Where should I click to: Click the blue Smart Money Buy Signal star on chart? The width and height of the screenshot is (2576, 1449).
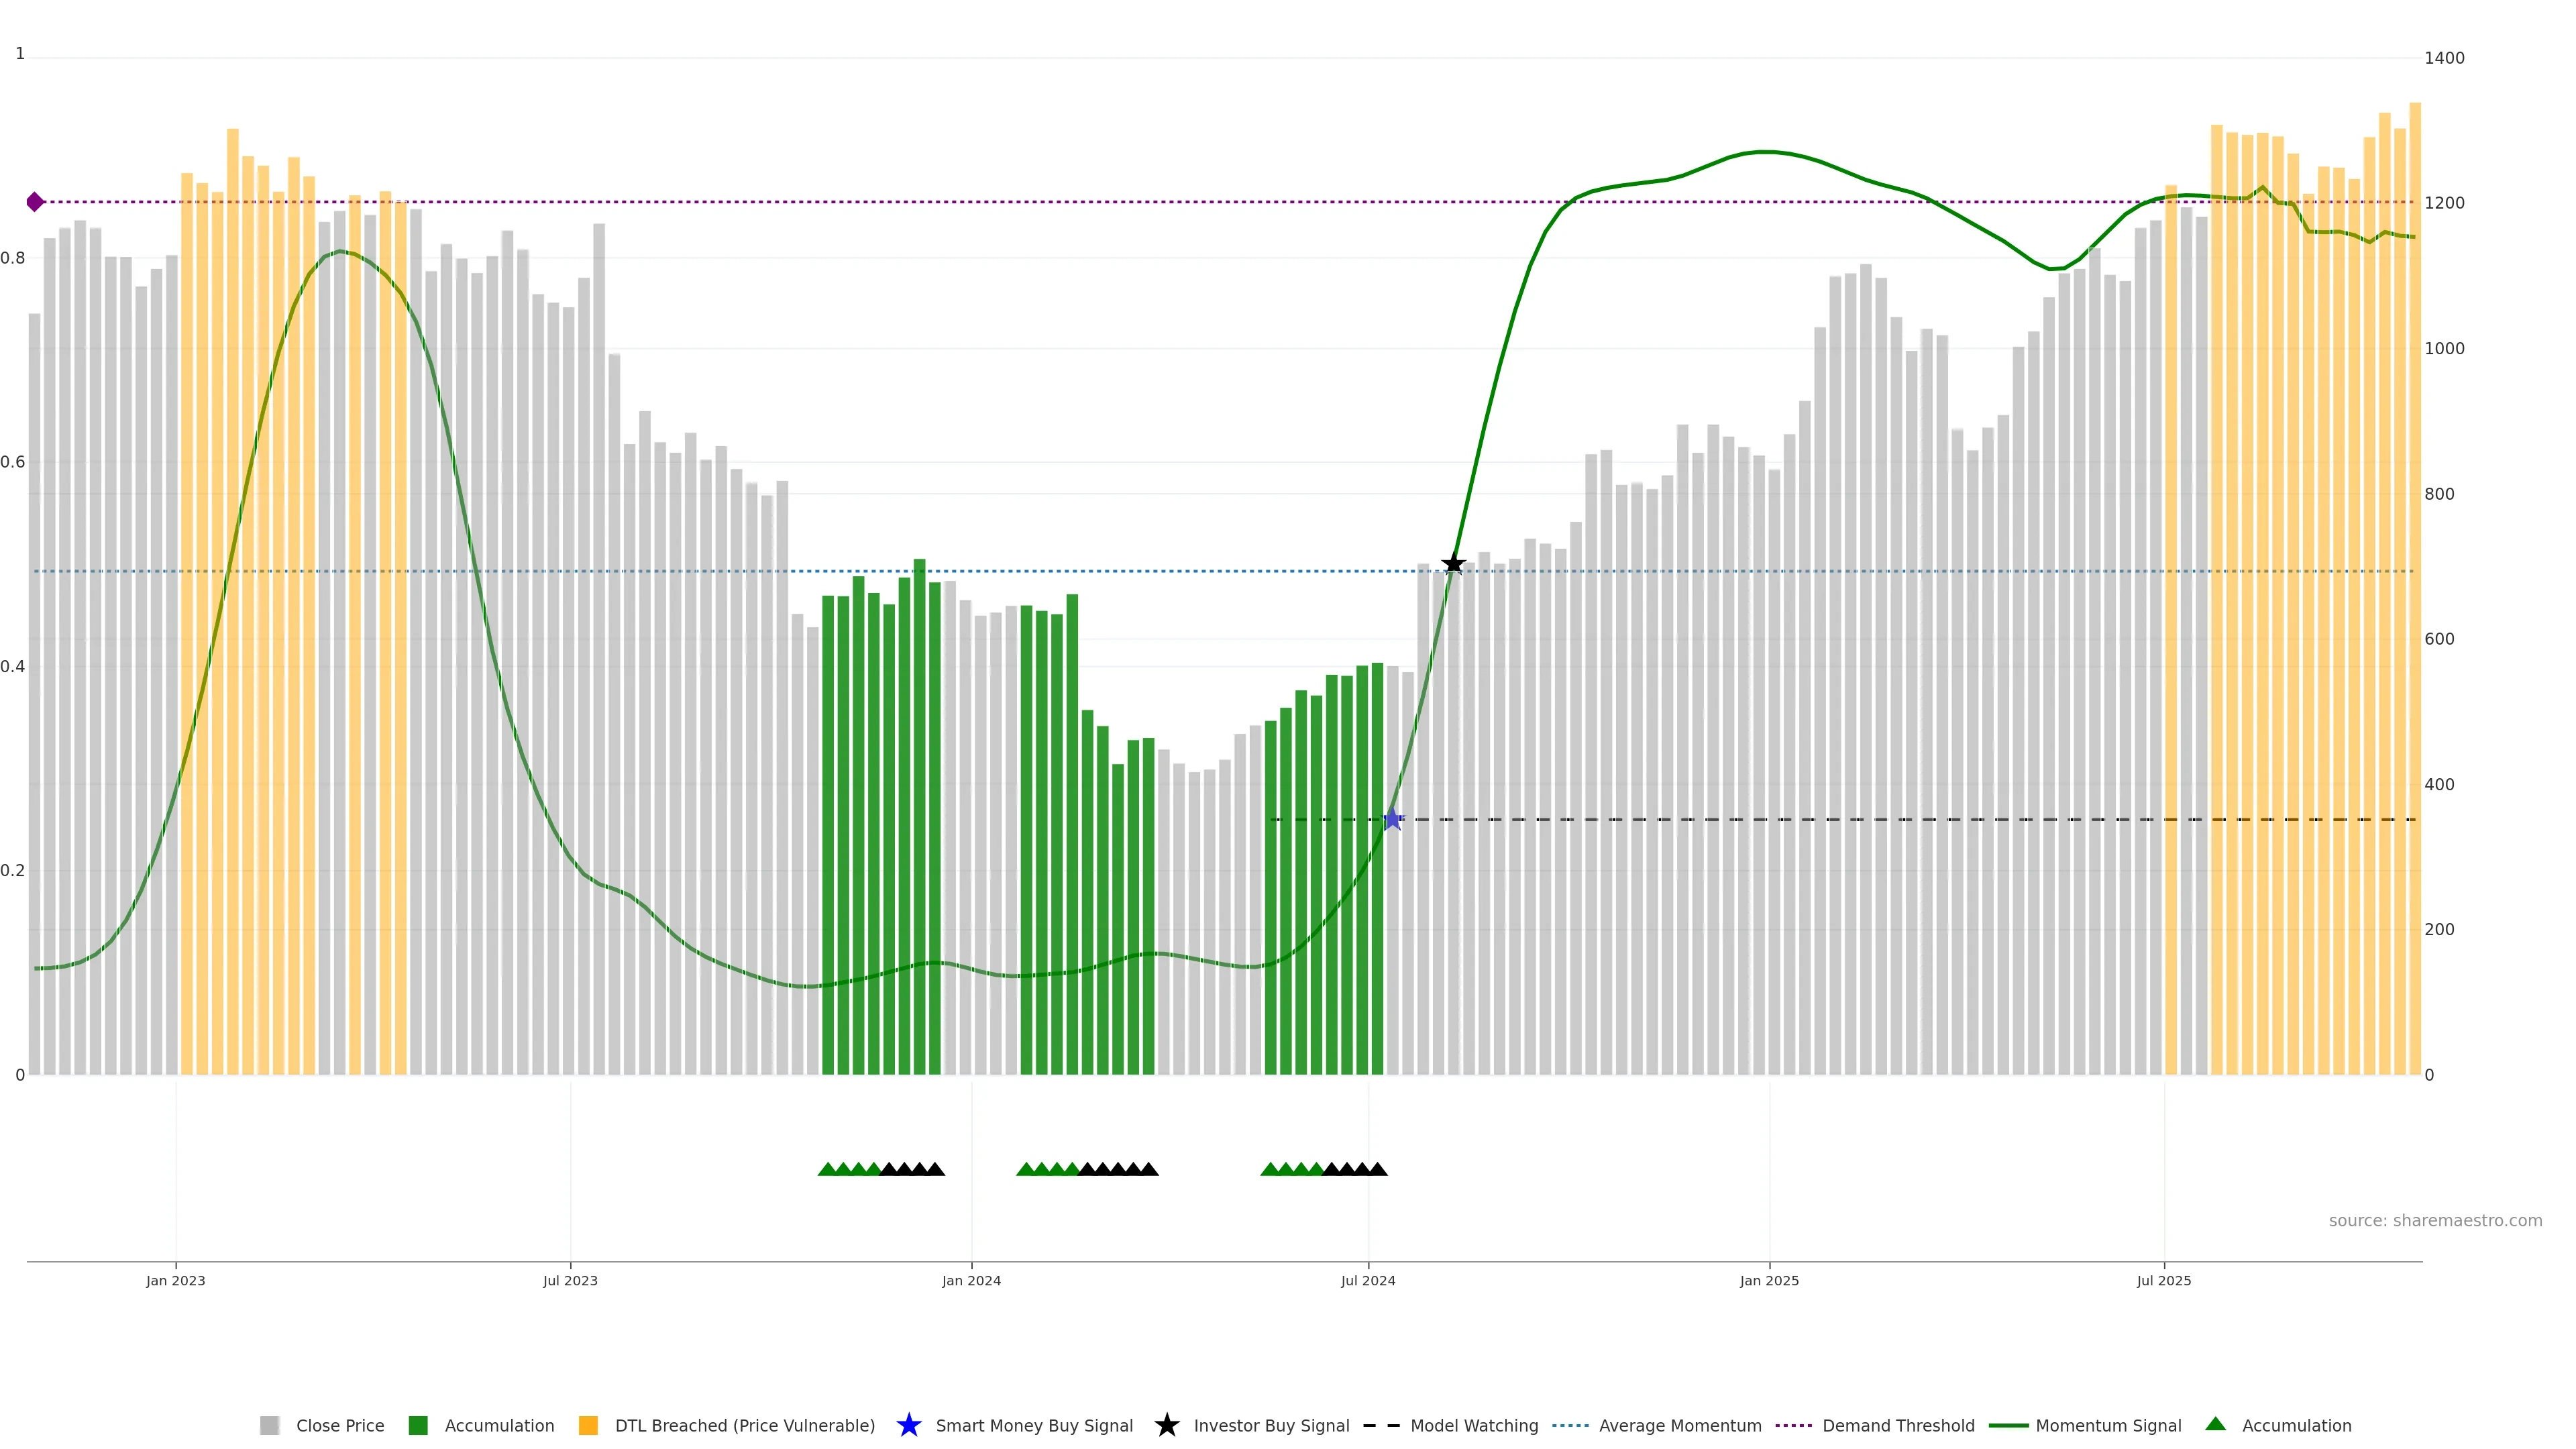[x=1392, y=819]
